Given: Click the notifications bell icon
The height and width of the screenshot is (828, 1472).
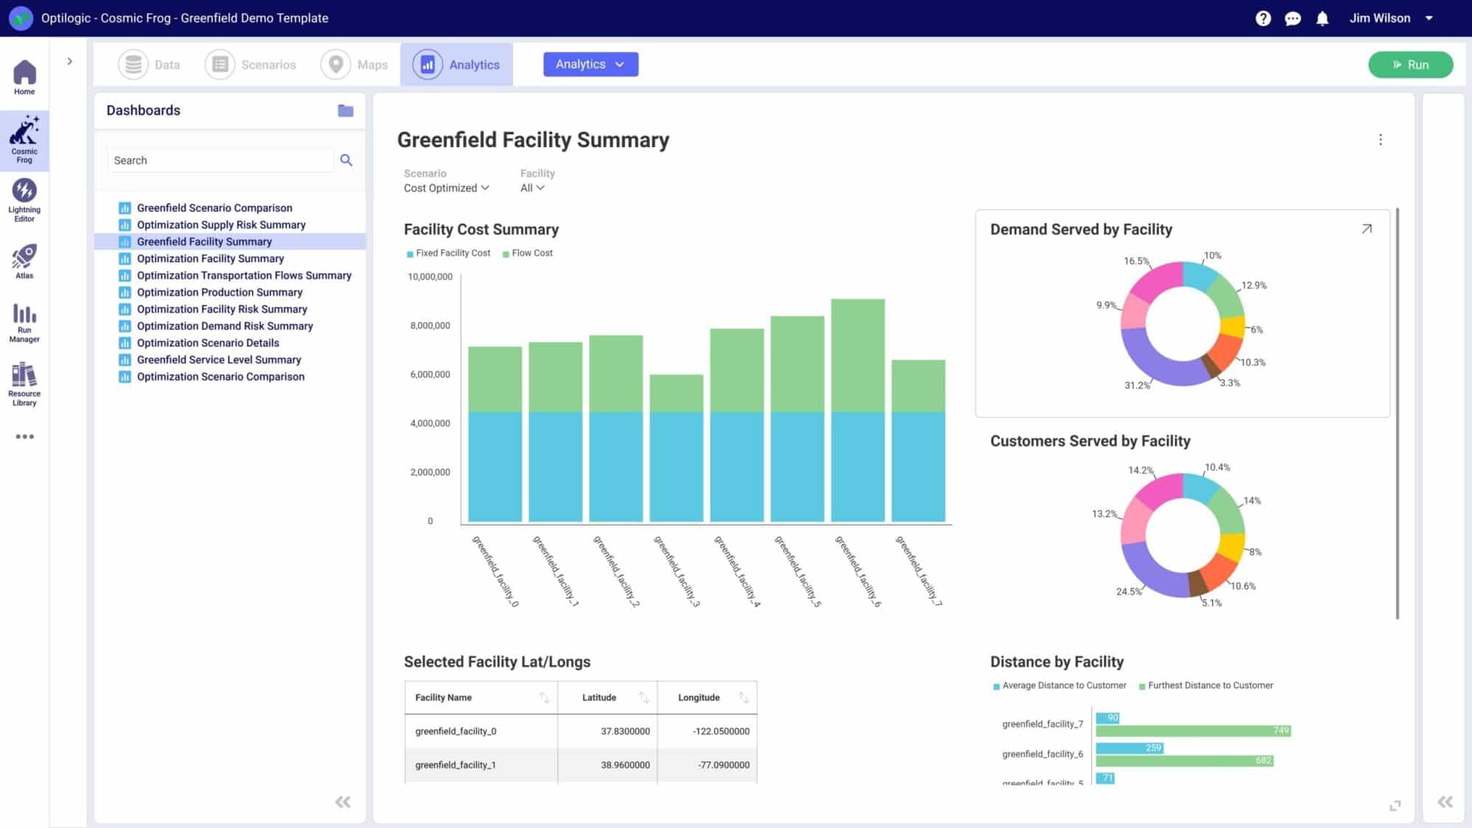Looking at the screenshot, I should click(x=1322, y=18).
